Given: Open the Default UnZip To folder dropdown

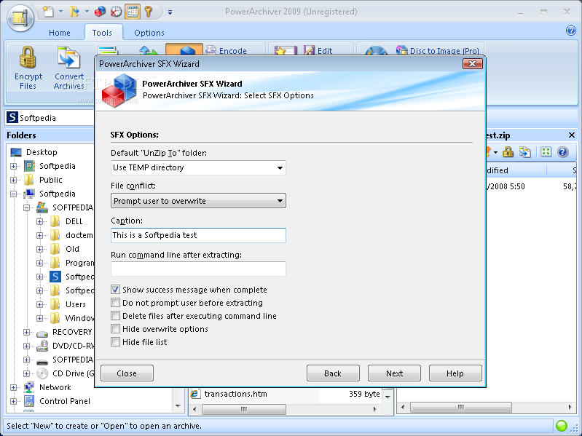Looking at the screenshot, I should pos(280,168).
